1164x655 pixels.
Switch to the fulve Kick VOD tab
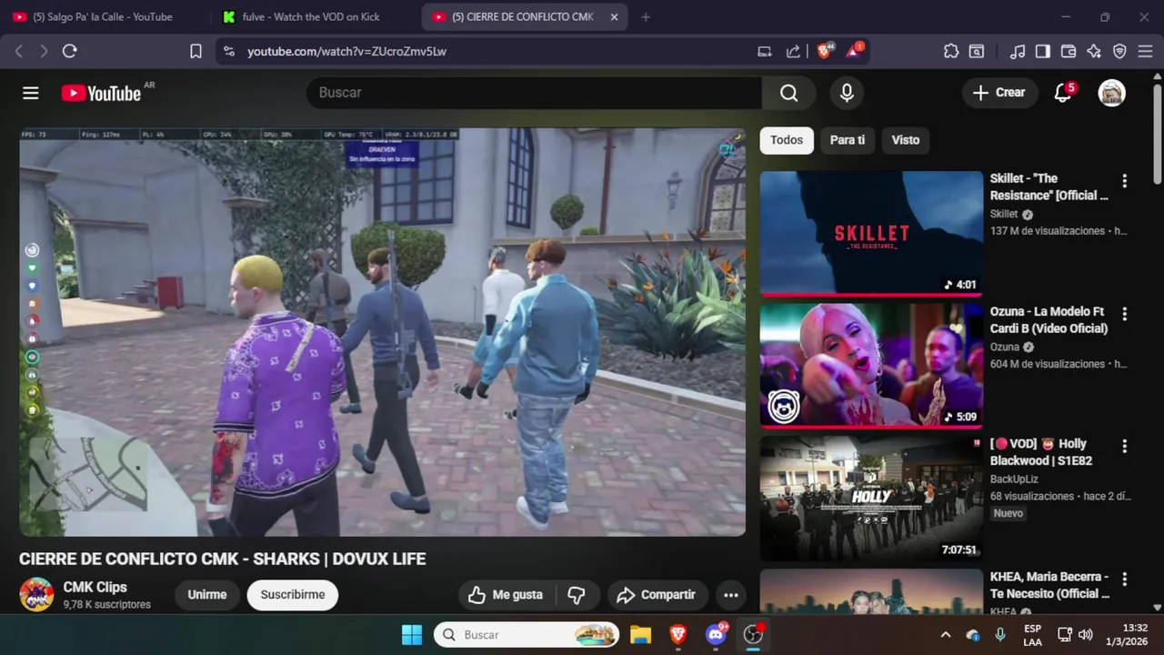pyautogui.click(x=315, y=16)
